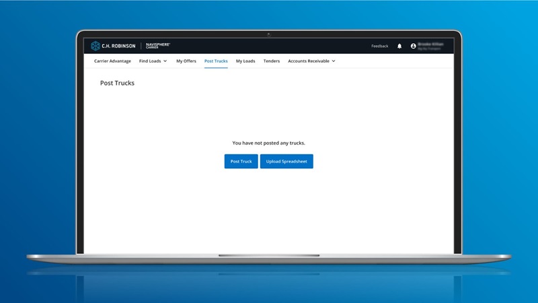Image resolution: width=538 pixels, height=303 pixels.
Task: Open the My Offers section
Action: (186, 61)
